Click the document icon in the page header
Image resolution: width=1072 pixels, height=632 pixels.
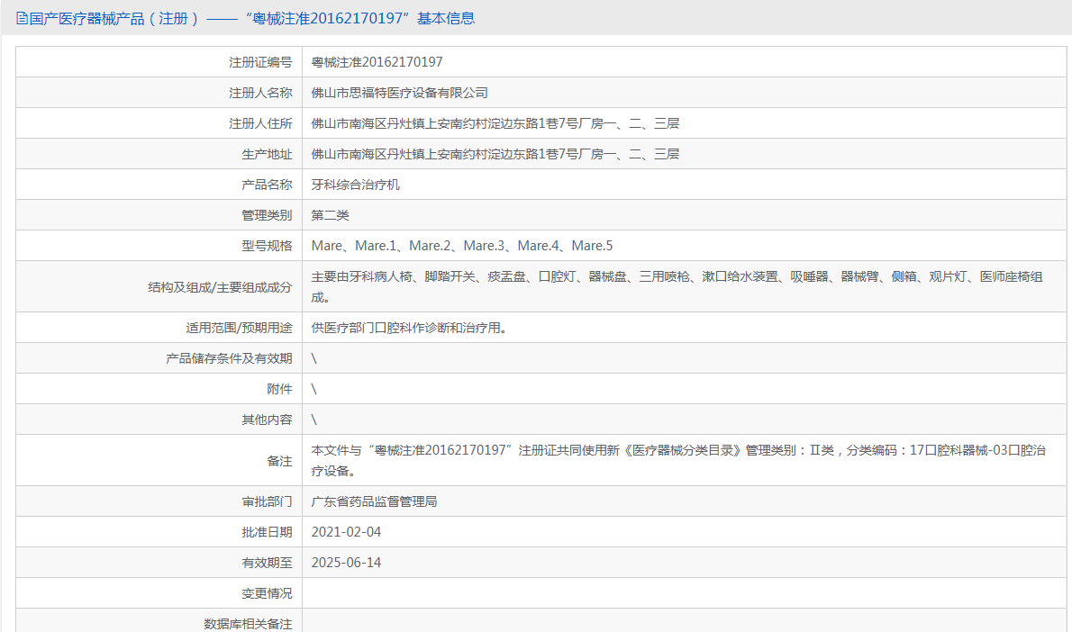click(x=22, y=18)
